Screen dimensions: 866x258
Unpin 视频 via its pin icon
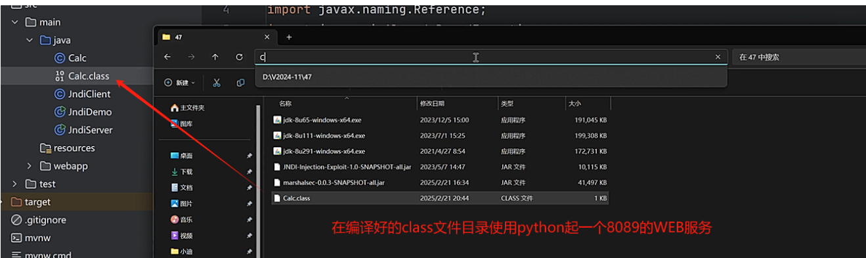(x=249, y=236)
